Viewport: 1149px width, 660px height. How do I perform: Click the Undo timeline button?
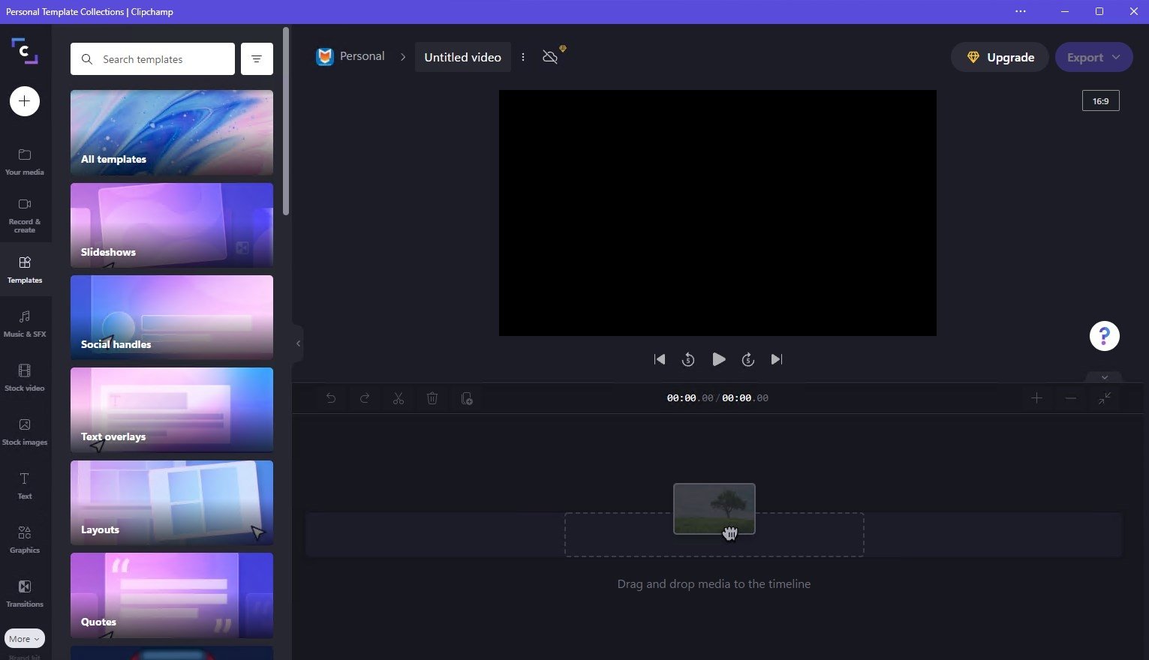point(330,398)
